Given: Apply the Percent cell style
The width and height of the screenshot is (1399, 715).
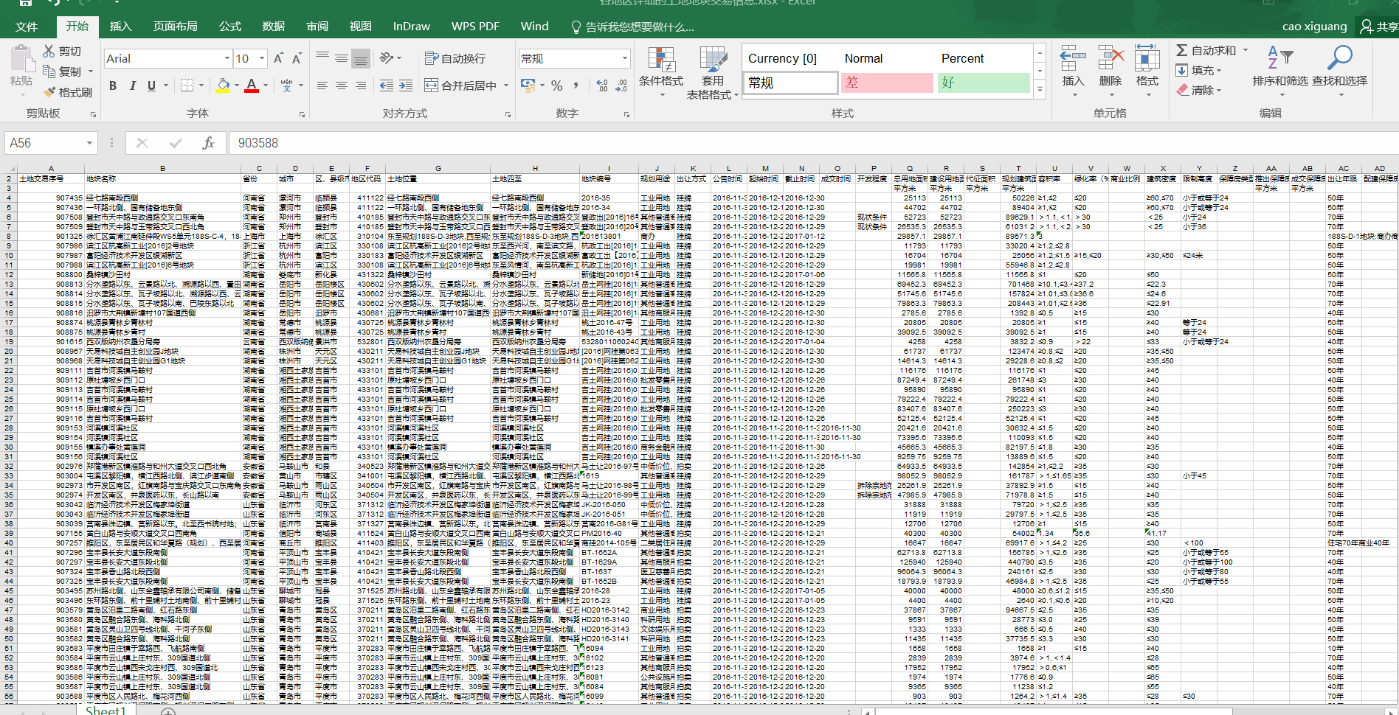Looking at the screenshot, I should tap(962, 58).
